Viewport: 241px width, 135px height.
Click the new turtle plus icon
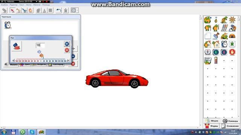(207, 20)
